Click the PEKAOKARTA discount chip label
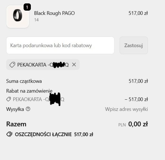Image resolution: width=165 pixels, height=160 pixels. [x=43, y=65]
